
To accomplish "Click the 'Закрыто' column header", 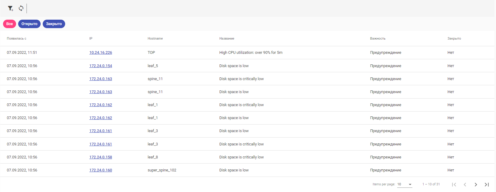I will pos(454,39).
